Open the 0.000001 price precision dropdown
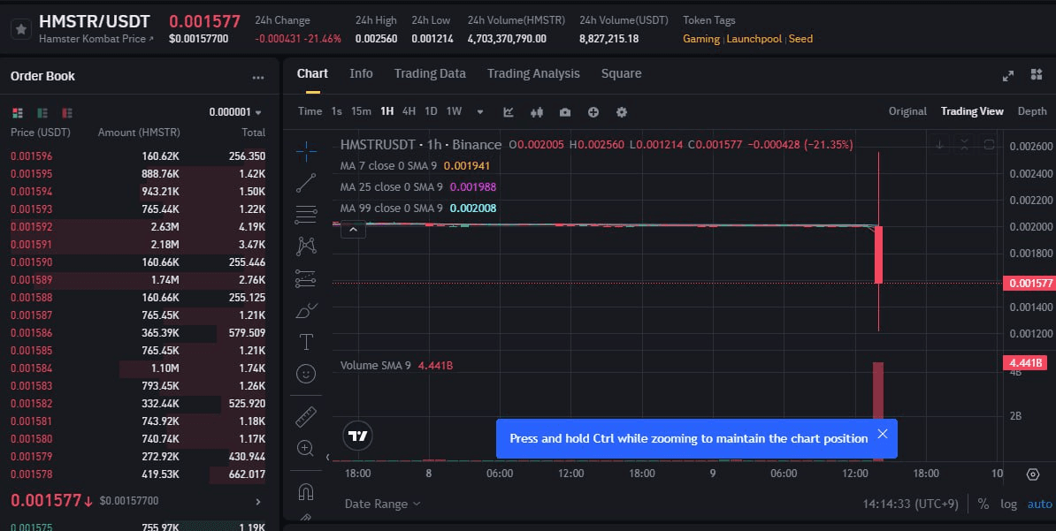The height and width of the screenshot is (531, 1056). pyautogui.click(x=235, y=112)
